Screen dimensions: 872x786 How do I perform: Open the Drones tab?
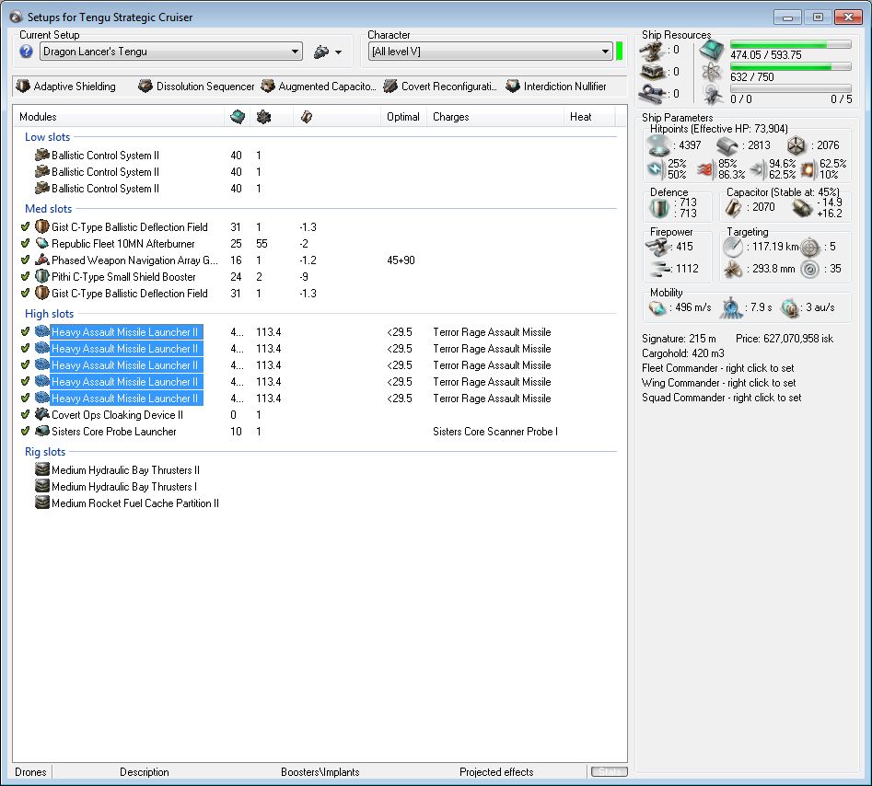point(30,772)
